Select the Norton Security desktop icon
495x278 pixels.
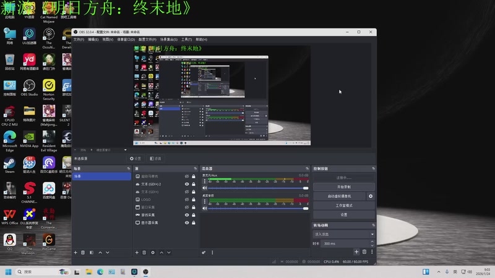coord(49,90)
